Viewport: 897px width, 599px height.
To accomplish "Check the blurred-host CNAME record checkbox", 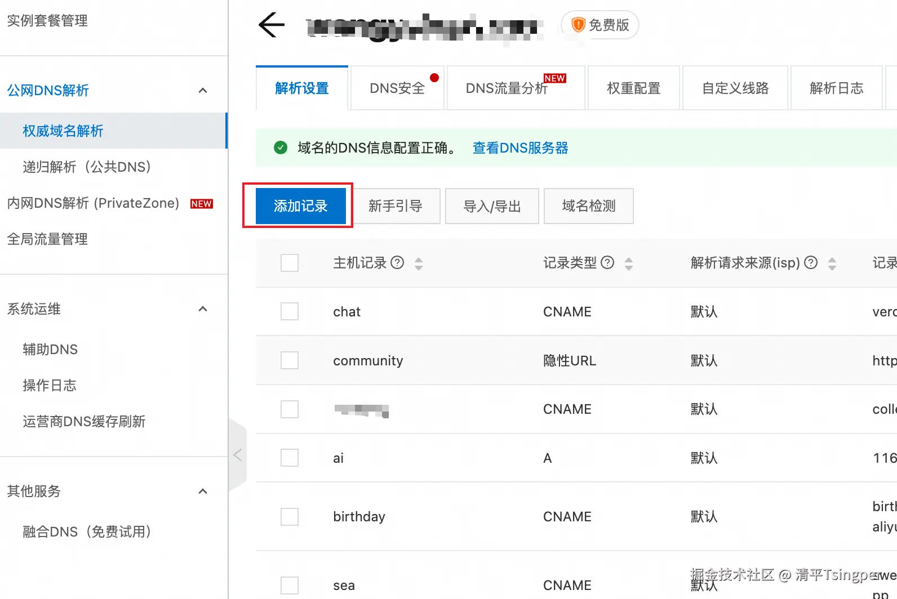I will 290,409.
